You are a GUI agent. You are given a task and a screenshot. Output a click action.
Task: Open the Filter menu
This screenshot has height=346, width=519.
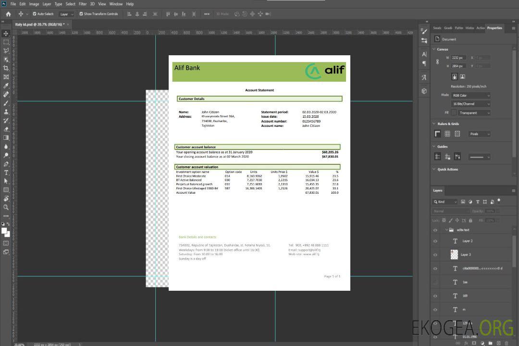(x=83, y=4)
